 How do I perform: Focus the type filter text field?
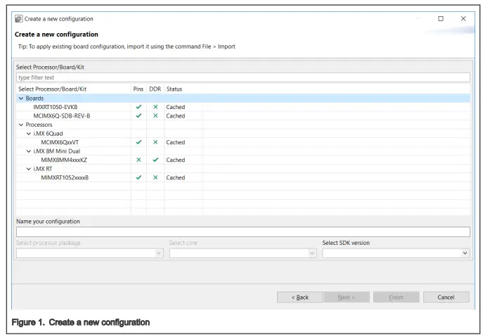[243, 77]
